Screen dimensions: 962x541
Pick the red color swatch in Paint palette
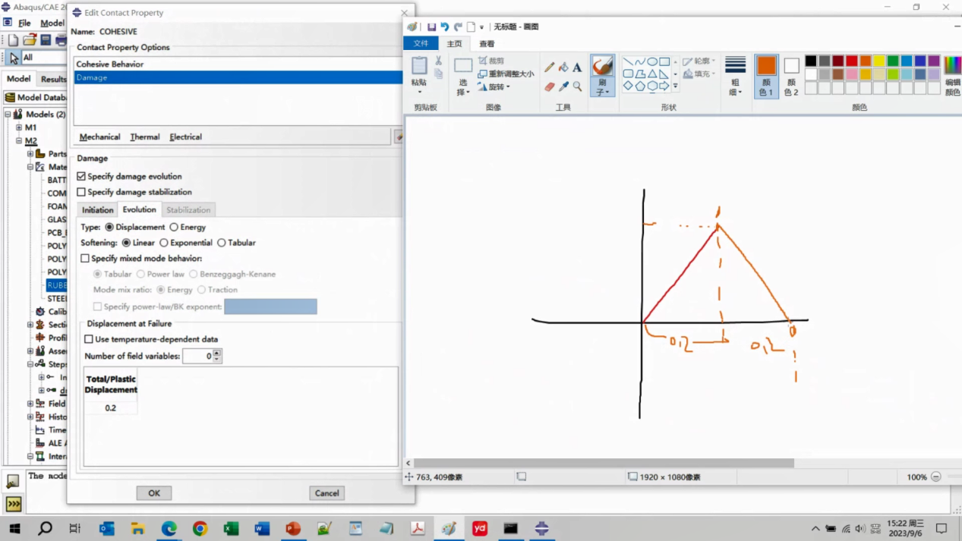click(x=852, y=61)
